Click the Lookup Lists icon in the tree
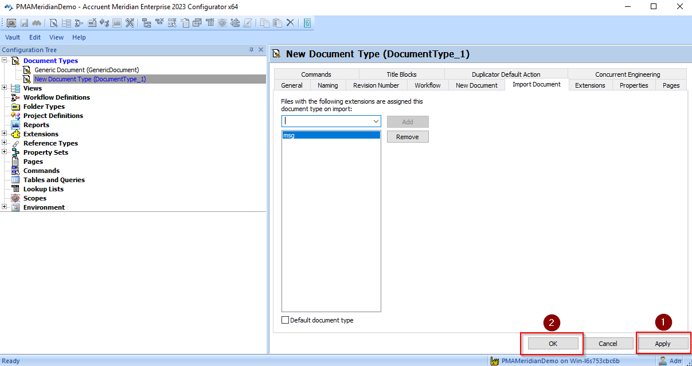692x366 pixels. (15, 189)
